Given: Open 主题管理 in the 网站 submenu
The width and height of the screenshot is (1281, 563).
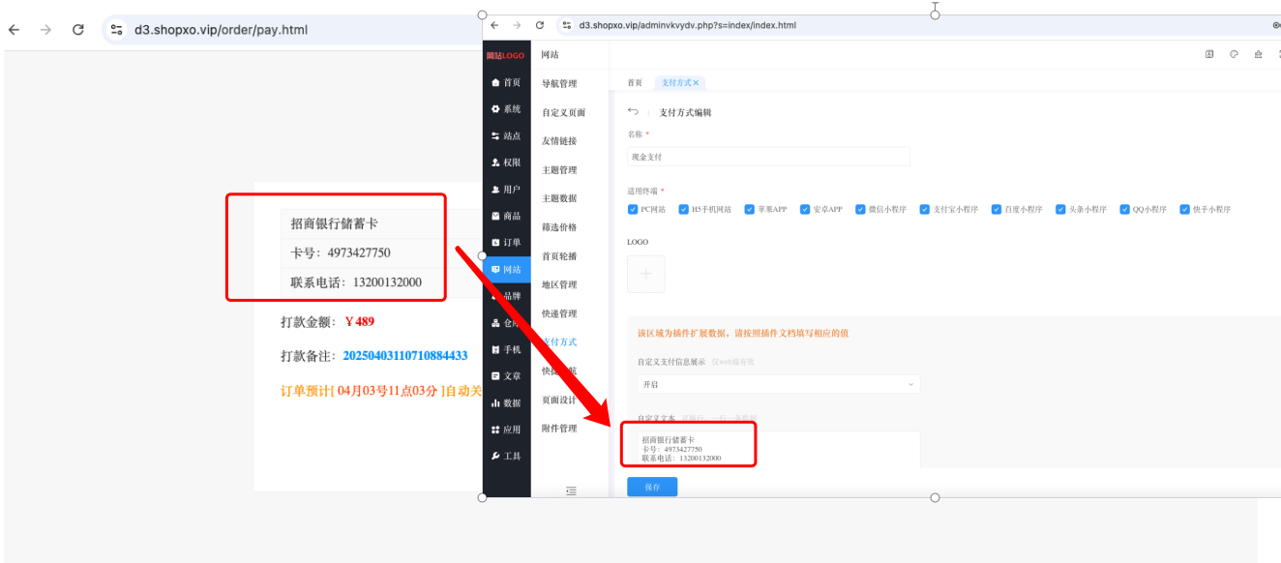Looking at the screenshot, I should tap(559, 170).
